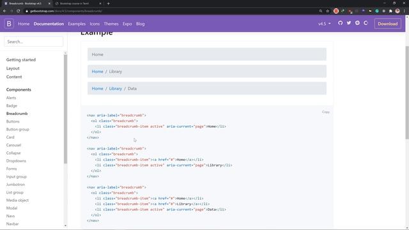
Task: Open Carousel in the sidebar
Action: (13, 145)
